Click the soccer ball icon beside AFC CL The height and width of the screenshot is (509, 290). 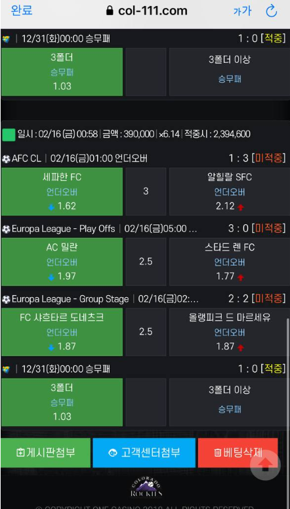pyautogui.click(x=6, y=159)
